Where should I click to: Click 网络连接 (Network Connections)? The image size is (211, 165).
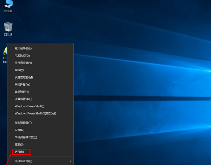coord(23,85)
